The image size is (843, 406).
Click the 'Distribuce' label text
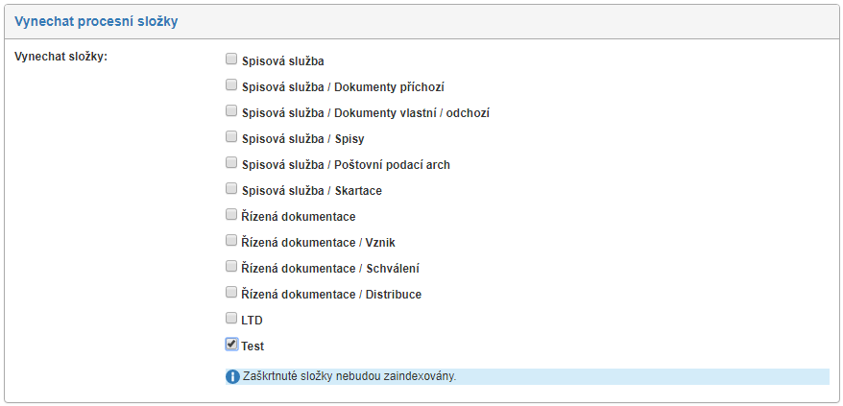394,295
